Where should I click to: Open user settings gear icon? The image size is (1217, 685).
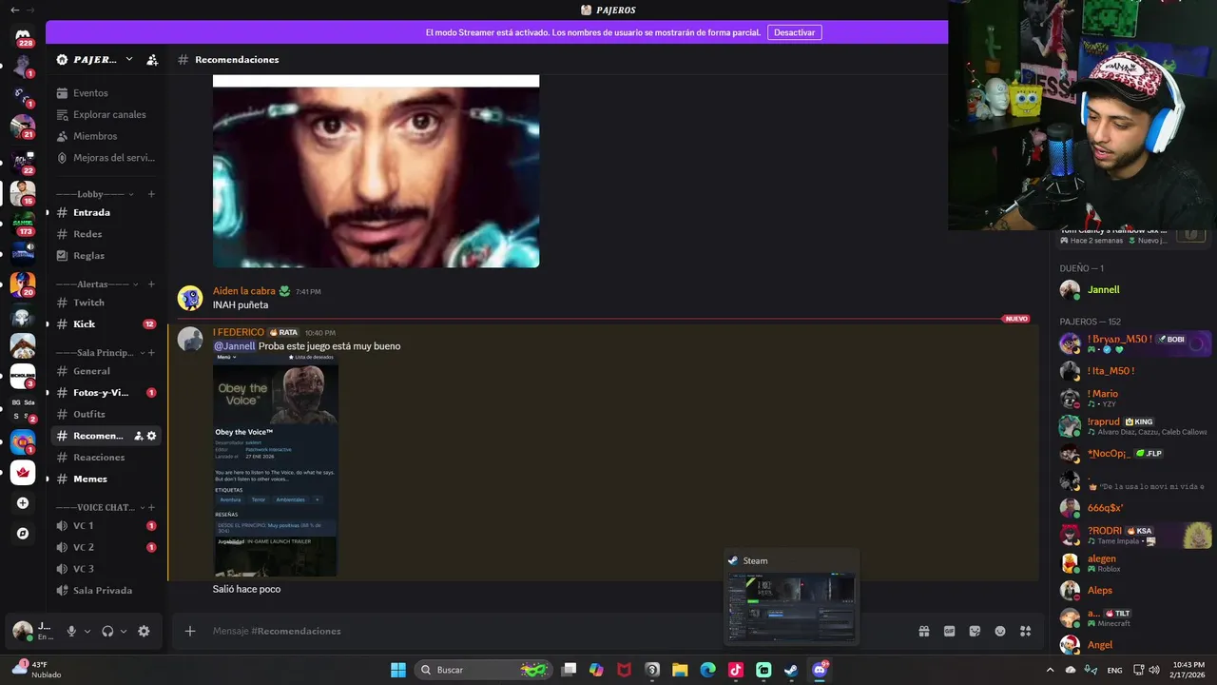[x=144, y=631]
